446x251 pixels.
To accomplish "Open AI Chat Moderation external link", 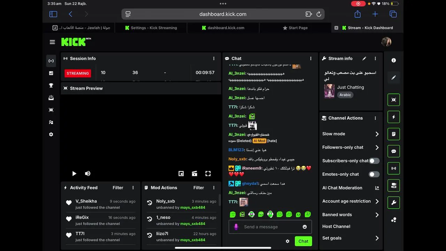I will pyautogui.click(x=377, y=188).
